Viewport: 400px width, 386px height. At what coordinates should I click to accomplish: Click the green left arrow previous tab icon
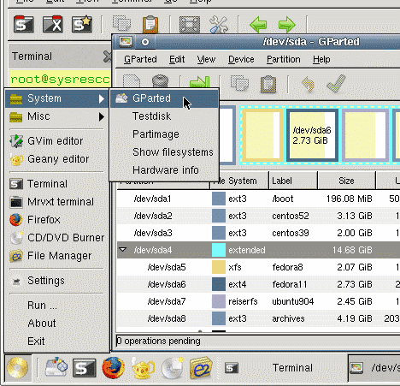click(258, 25)
